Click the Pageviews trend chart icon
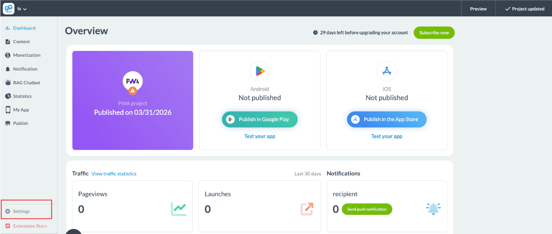The image size is (552, 234). (179, 209)
